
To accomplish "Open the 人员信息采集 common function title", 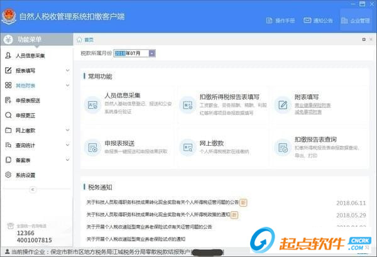I will pyautogui.click(x=123, y=96).
